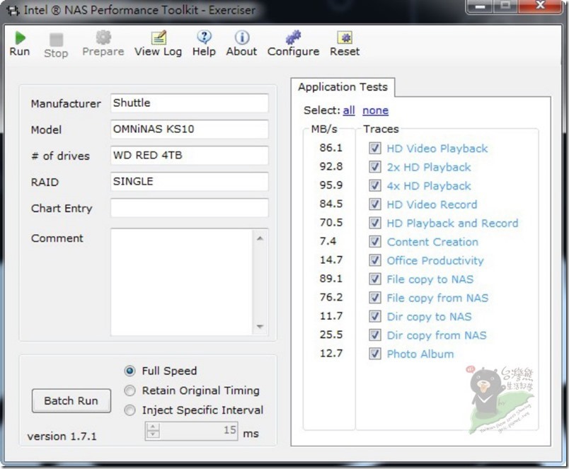Viewport: 569px width, 469px height.
Task: Click Comment scrollbar down arrow
Action: (260, 326)
